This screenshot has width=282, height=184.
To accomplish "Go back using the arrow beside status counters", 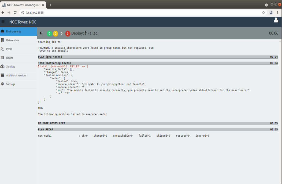I will click(x=41, y=33).
